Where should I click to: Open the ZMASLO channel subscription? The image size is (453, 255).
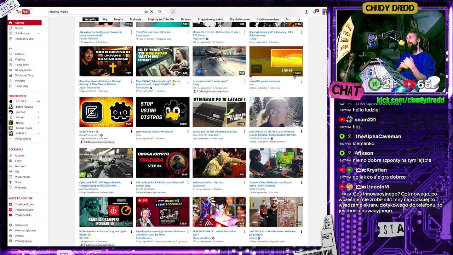24,133
